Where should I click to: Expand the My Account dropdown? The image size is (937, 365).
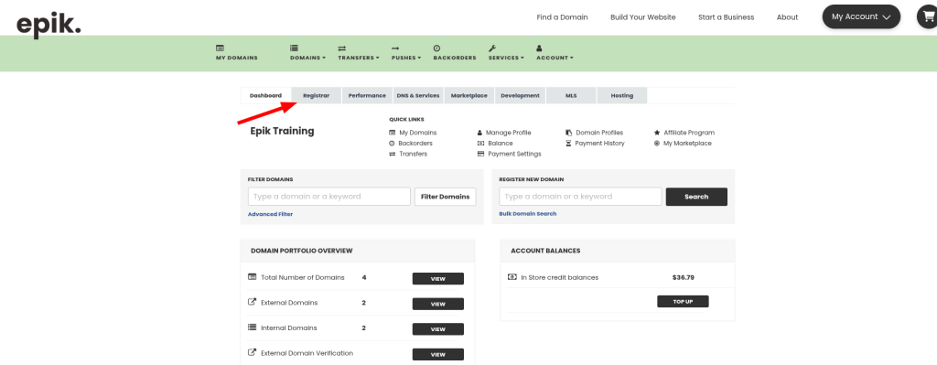click(x=861, y=16)
